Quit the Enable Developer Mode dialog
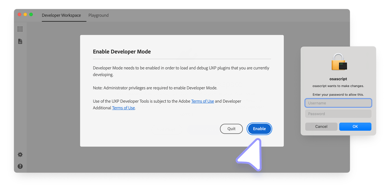Image resolution: width=390 pixels, height=192 pixels. (x=231, y=129)
